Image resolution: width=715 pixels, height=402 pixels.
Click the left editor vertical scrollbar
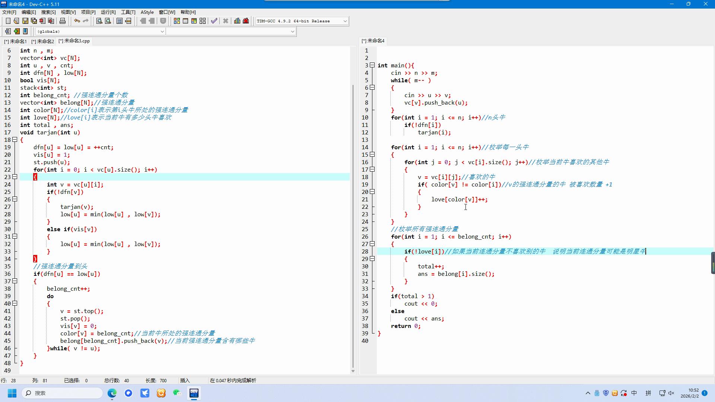click(x=353, y=223)
